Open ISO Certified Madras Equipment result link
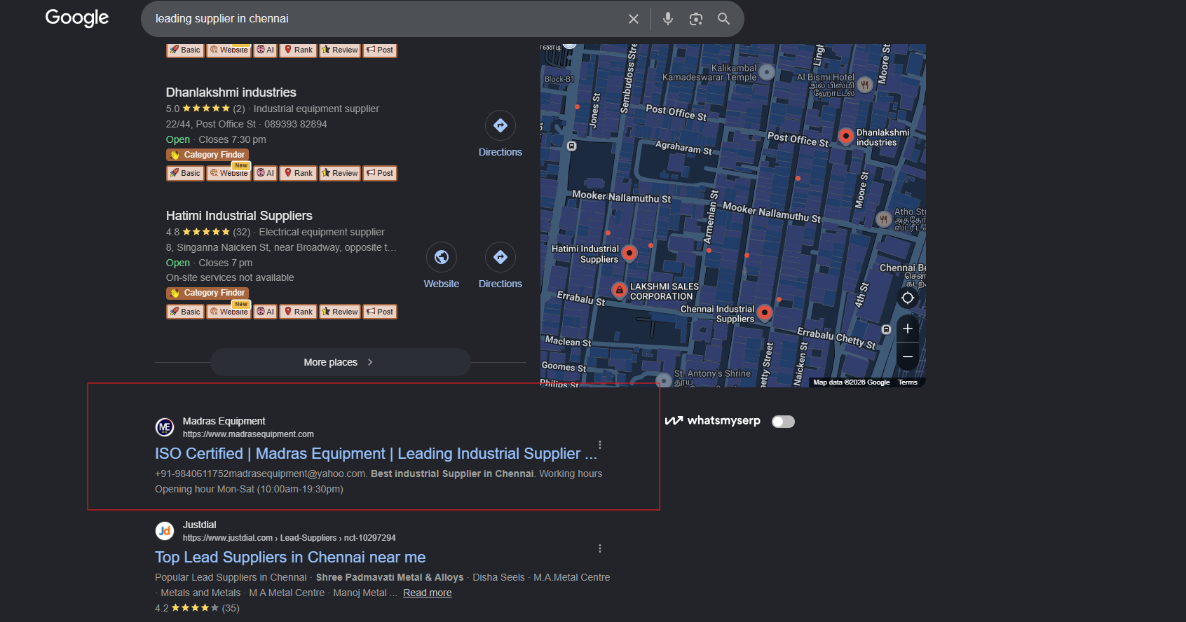The height and width of the screenshot is (622, 1186). coord(376,454)
